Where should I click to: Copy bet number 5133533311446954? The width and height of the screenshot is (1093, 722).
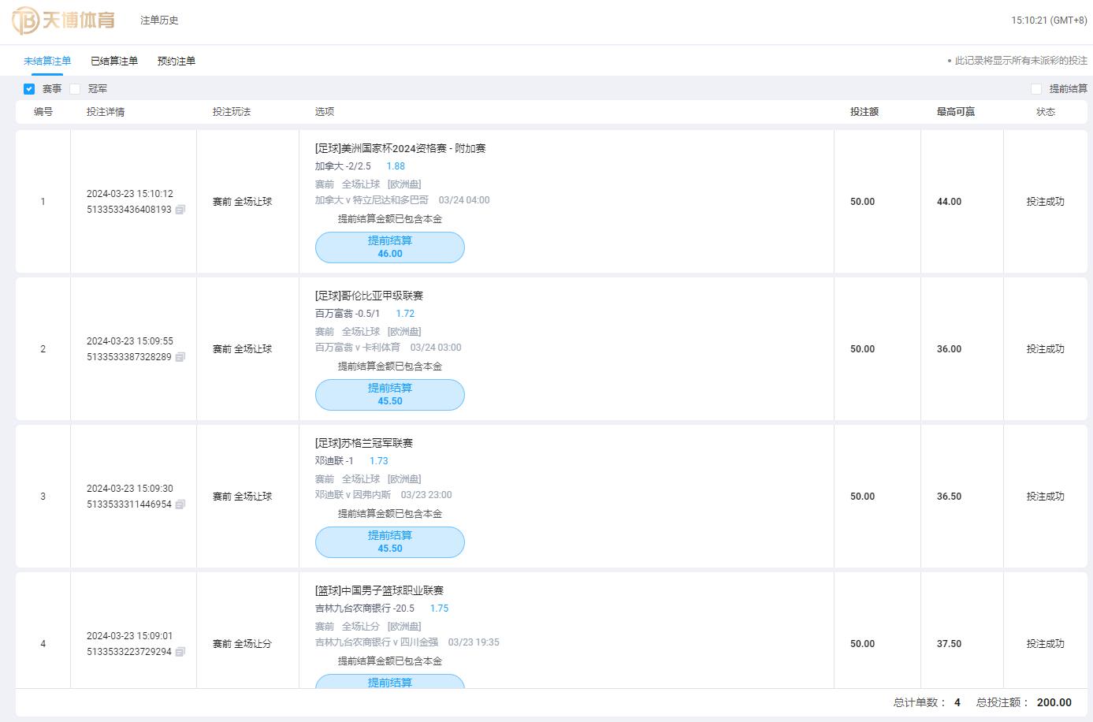tap(180, 504)
